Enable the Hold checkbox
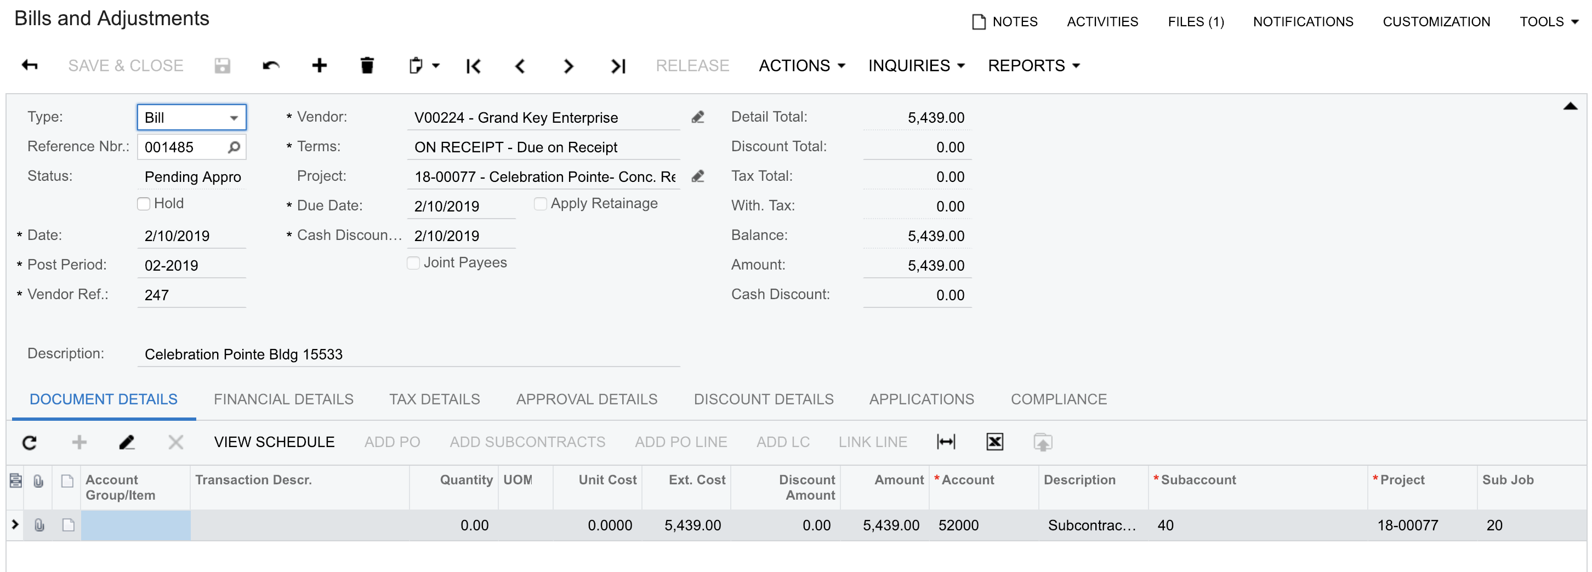 click(144, 204)
